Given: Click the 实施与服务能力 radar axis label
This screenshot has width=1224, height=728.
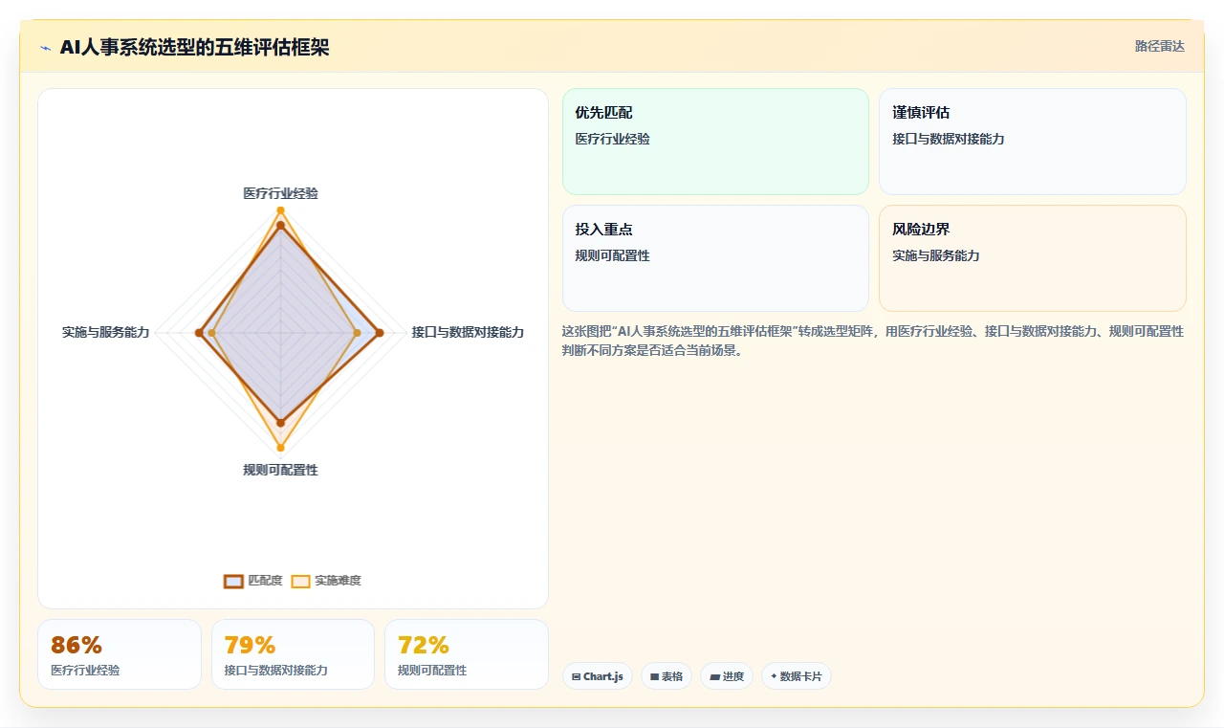Looking at the screenshot, I should 106,332.
